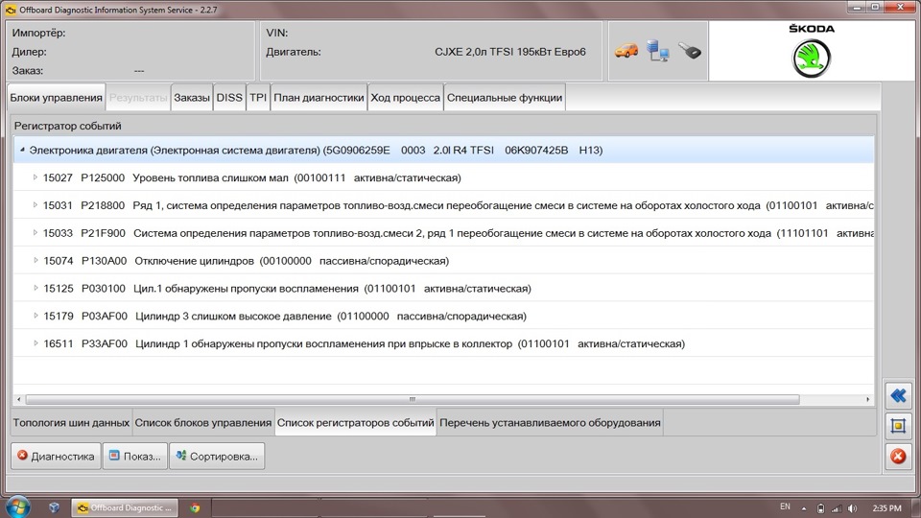Image resolution: width=921 pixels, height=518 pixels.
Task: Click the scrollbar left arrow
Action: point(19,399)
